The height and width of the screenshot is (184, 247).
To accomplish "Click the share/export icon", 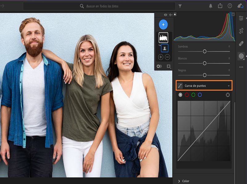I will pyautogui.click(x=220, y=6).
